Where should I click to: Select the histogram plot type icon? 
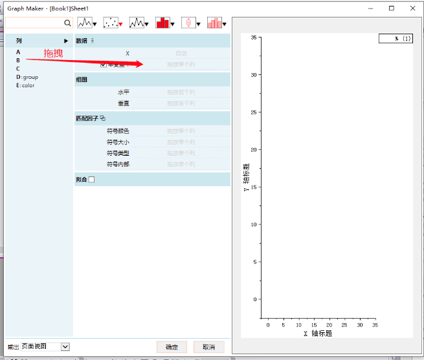tap(214, 23)
